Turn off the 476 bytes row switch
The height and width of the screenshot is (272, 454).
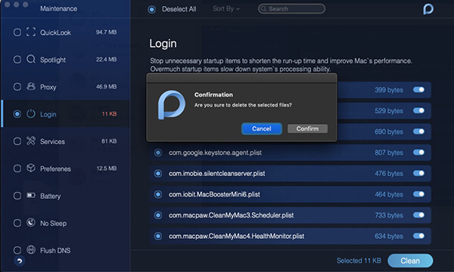pos(418,173)
